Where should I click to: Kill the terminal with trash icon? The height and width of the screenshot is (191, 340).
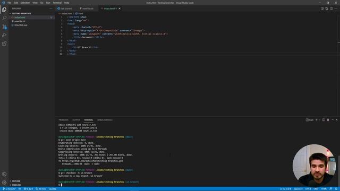pyautogui.click(x=328, y=120)
